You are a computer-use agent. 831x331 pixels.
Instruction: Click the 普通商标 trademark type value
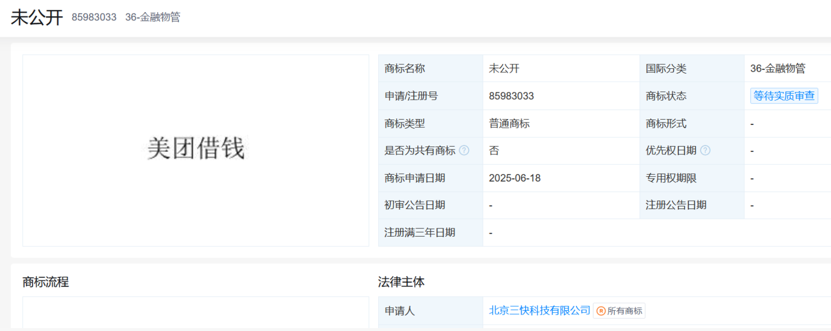[509, 123]
